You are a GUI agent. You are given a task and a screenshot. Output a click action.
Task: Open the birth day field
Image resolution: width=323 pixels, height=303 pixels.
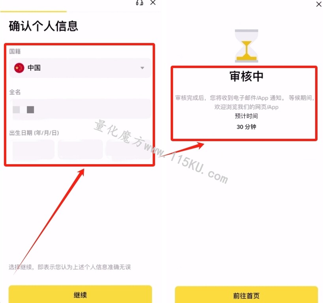pos(129,150)
